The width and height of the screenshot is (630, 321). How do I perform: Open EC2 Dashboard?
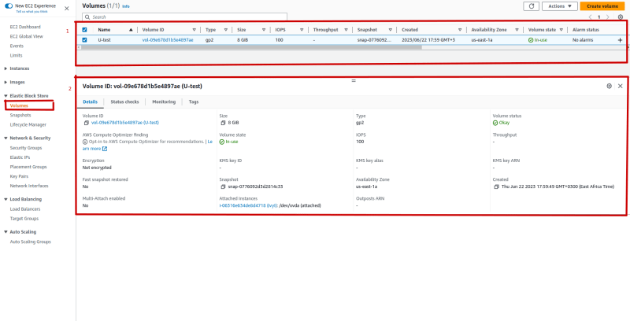[25, 27]
